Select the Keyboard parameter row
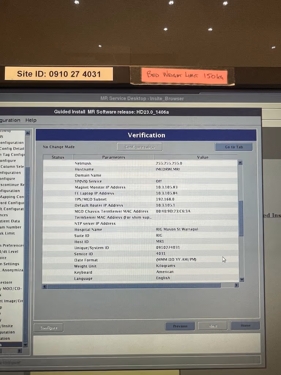Viewport: 281px width, 375px height. (x=140, y=272)
